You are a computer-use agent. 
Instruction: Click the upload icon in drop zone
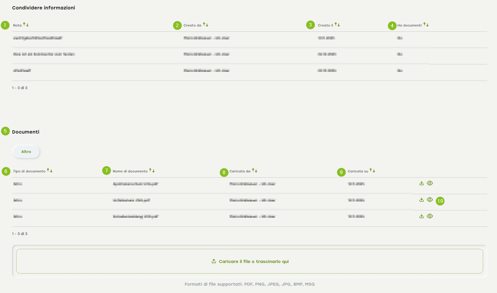(x=214, y=261)
